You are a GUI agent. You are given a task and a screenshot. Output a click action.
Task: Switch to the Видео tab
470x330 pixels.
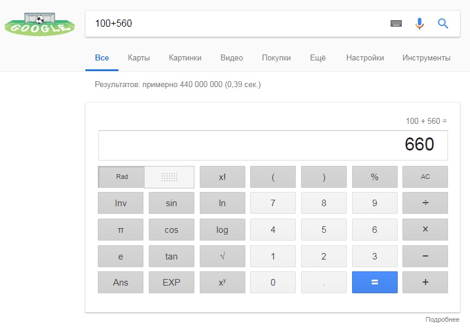[x=232, y=58]
